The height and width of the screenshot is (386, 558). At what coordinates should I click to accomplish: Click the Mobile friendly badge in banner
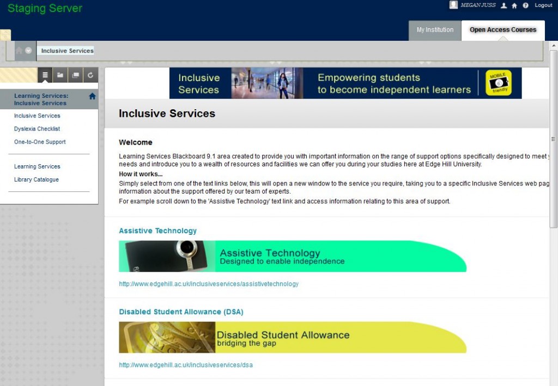click(x=499, y=83)
